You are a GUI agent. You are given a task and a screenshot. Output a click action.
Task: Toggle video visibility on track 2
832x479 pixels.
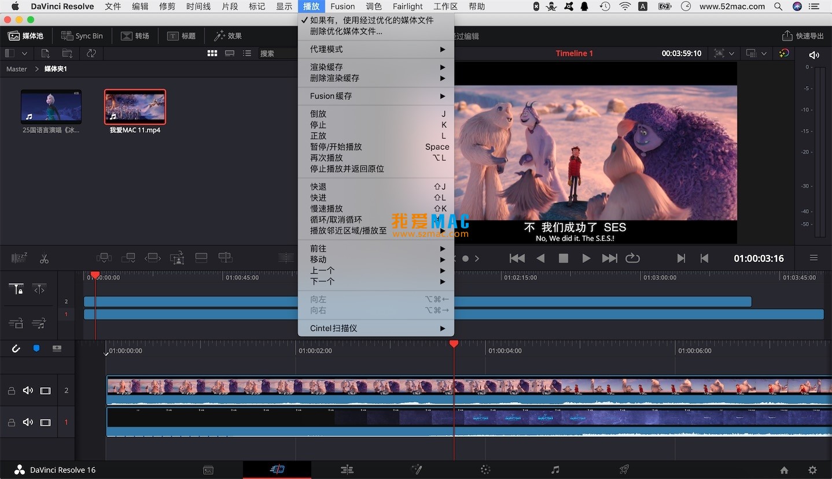tap(46, 391)
